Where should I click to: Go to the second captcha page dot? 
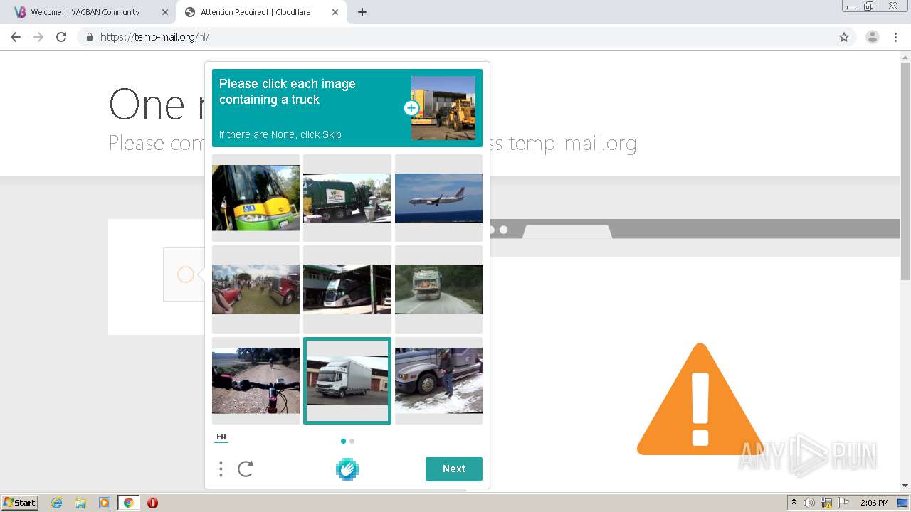point(352,441)
